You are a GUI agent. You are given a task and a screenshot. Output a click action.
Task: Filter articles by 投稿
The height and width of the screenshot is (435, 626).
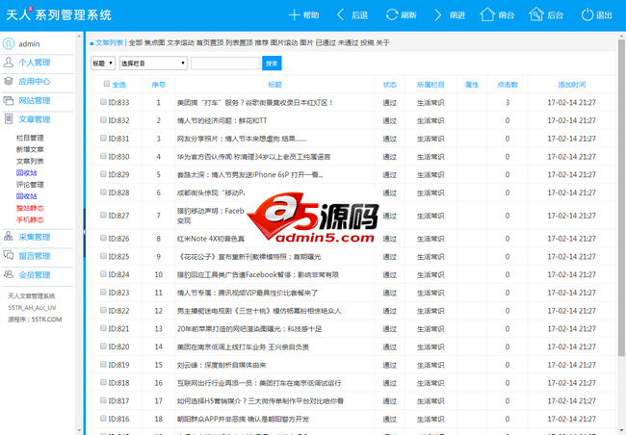click(x=367, y=42)
